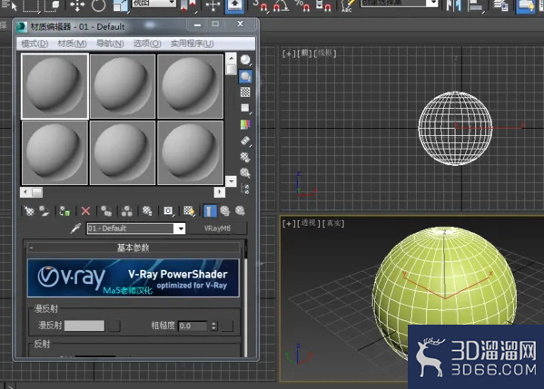Click the Make Unique icon
Image resolution: width=544 pixels, height=389 pixels.
(x=126, y=210)
